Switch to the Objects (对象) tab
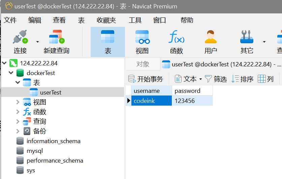282x179 pixels. tap(143, 64)
